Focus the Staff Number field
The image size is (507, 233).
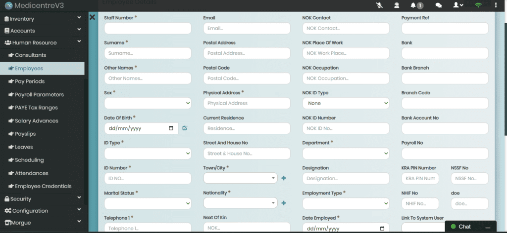coord(148,28)
